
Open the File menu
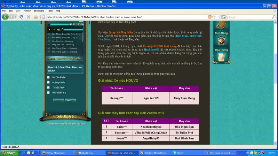[4, 11]
